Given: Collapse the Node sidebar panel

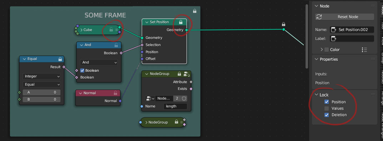Looking at the screenshot, I should pyautogui.click(x=317, y=6).
